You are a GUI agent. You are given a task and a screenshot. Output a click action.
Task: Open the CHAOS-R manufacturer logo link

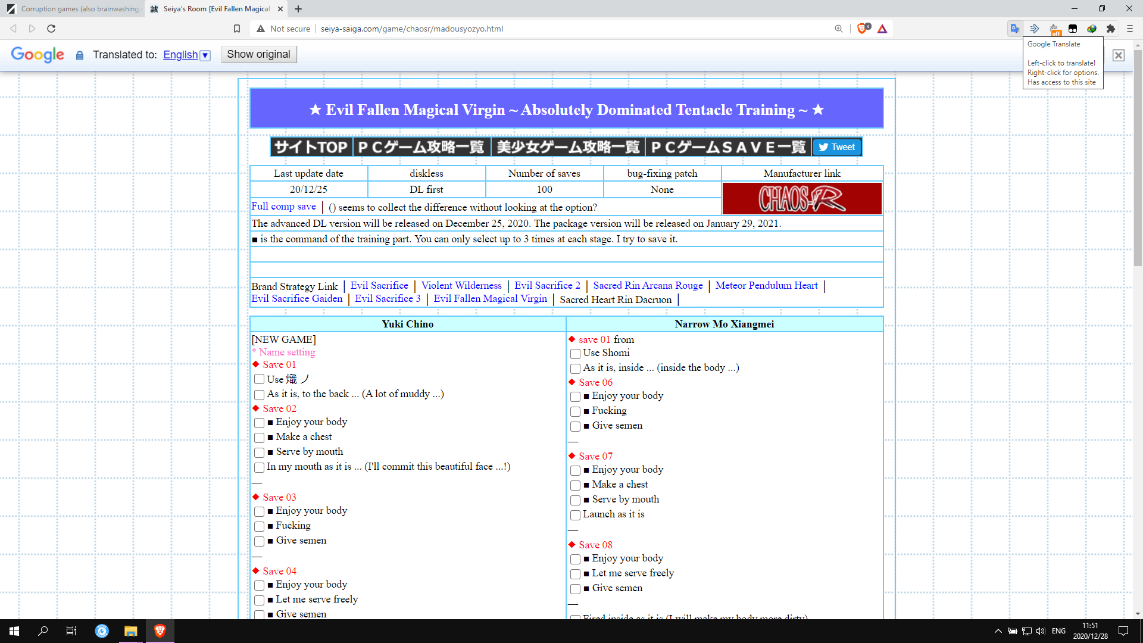802,198
